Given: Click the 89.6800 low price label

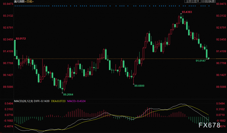Looking at the screenshot, I should [x=139, y=86].
